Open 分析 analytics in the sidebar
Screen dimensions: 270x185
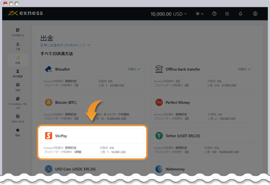(18, 87)
